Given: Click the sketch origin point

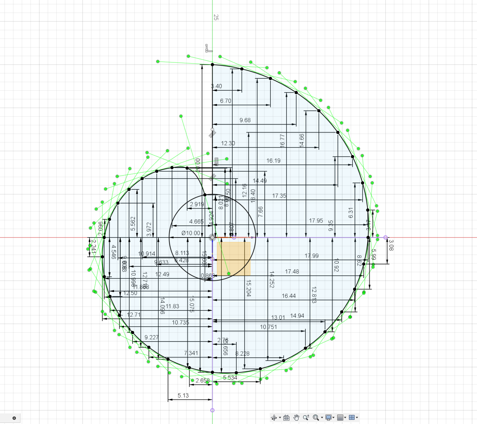Looking at the screenshot, I should coord(213,238).
